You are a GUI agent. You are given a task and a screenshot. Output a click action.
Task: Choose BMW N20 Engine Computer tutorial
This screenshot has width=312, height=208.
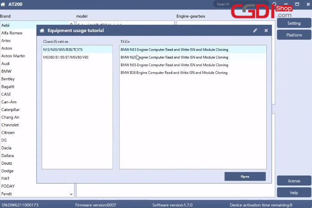click(x=174, y=57)
